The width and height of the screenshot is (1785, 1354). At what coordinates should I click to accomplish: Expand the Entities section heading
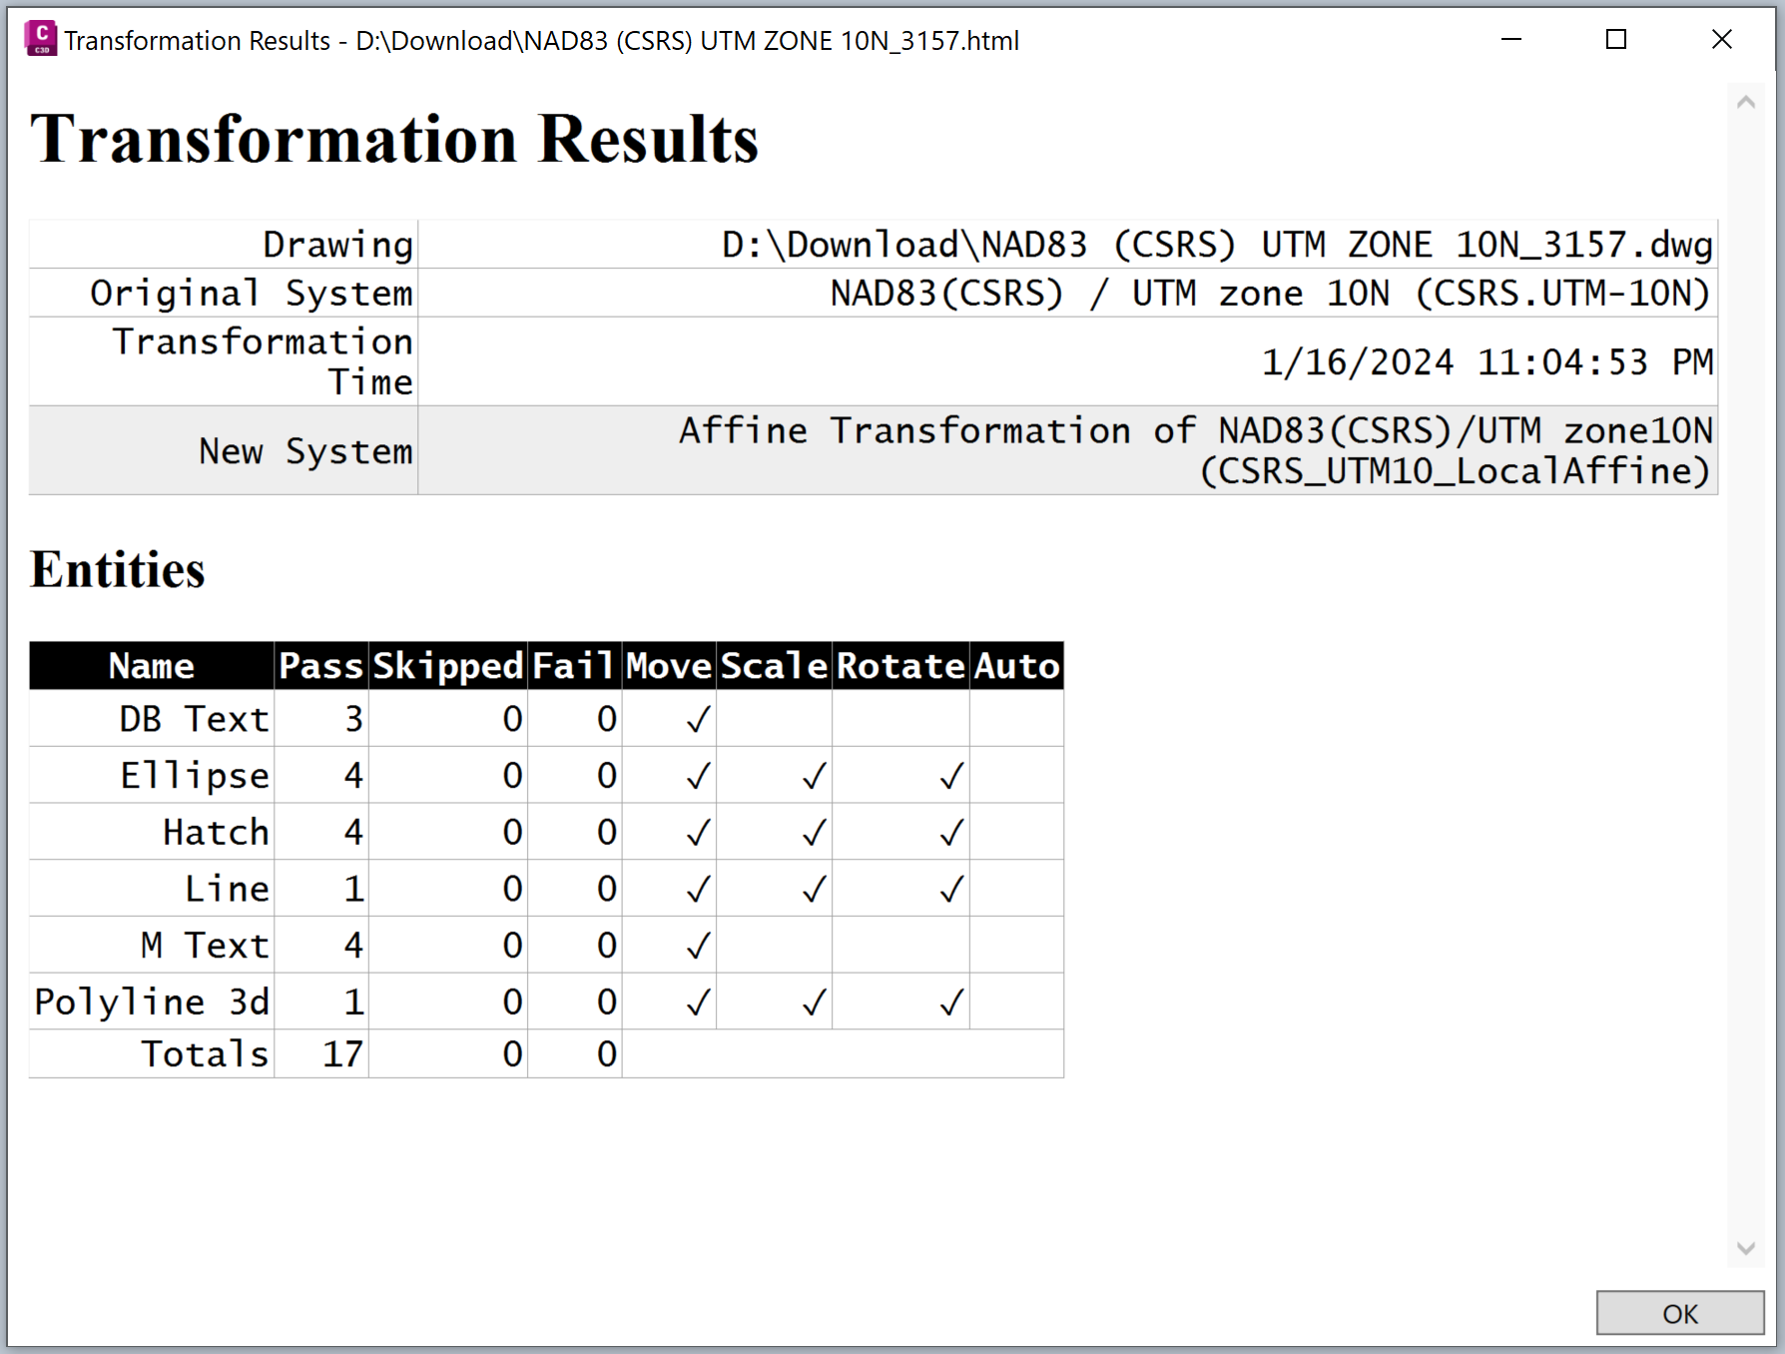click(117, 569)
